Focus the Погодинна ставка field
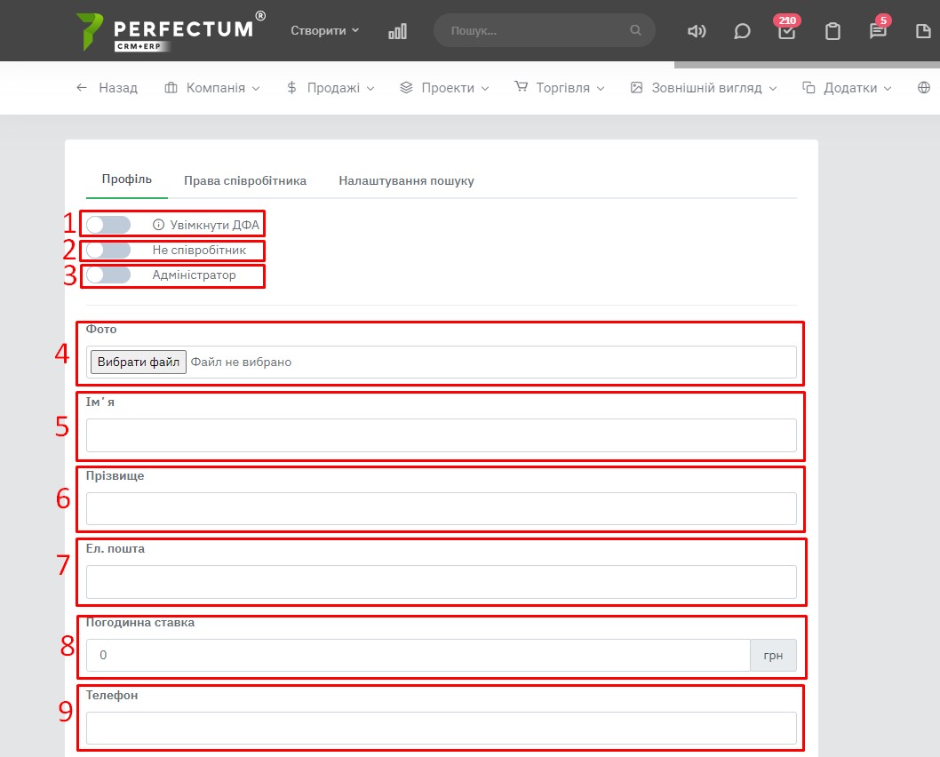This screenshot has height=757, width=940. (418, 656)
